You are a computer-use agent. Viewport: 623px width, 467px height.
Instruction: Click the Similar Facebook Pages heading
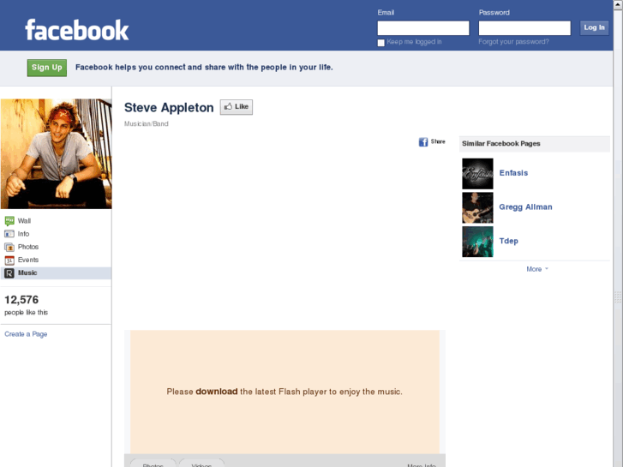[x=501, y=143]
